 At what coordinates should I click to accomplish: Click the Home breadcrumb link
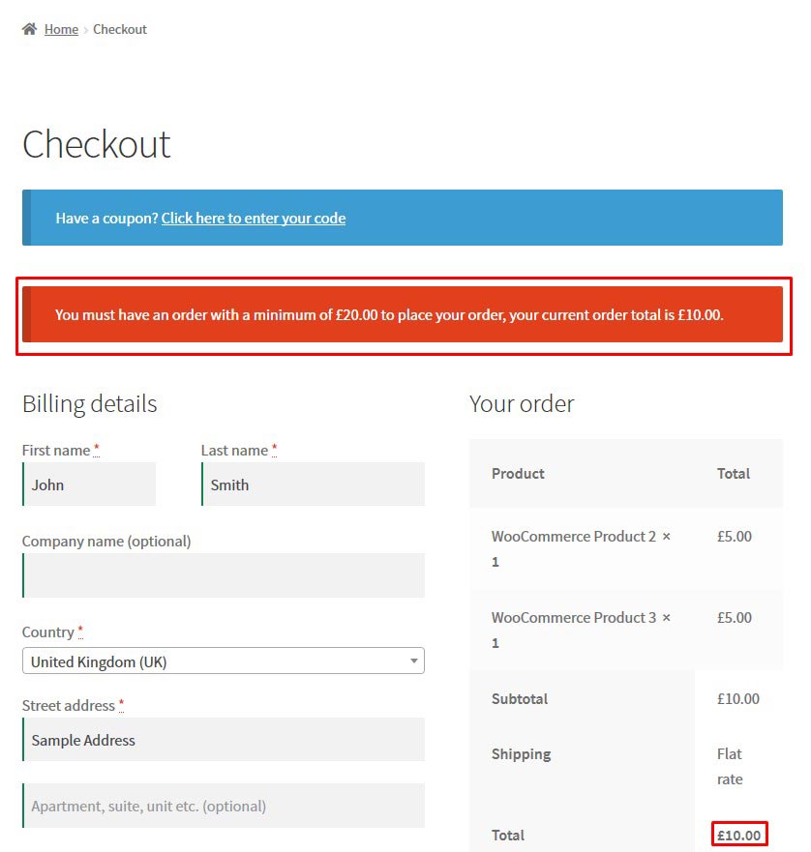point(61,29)
